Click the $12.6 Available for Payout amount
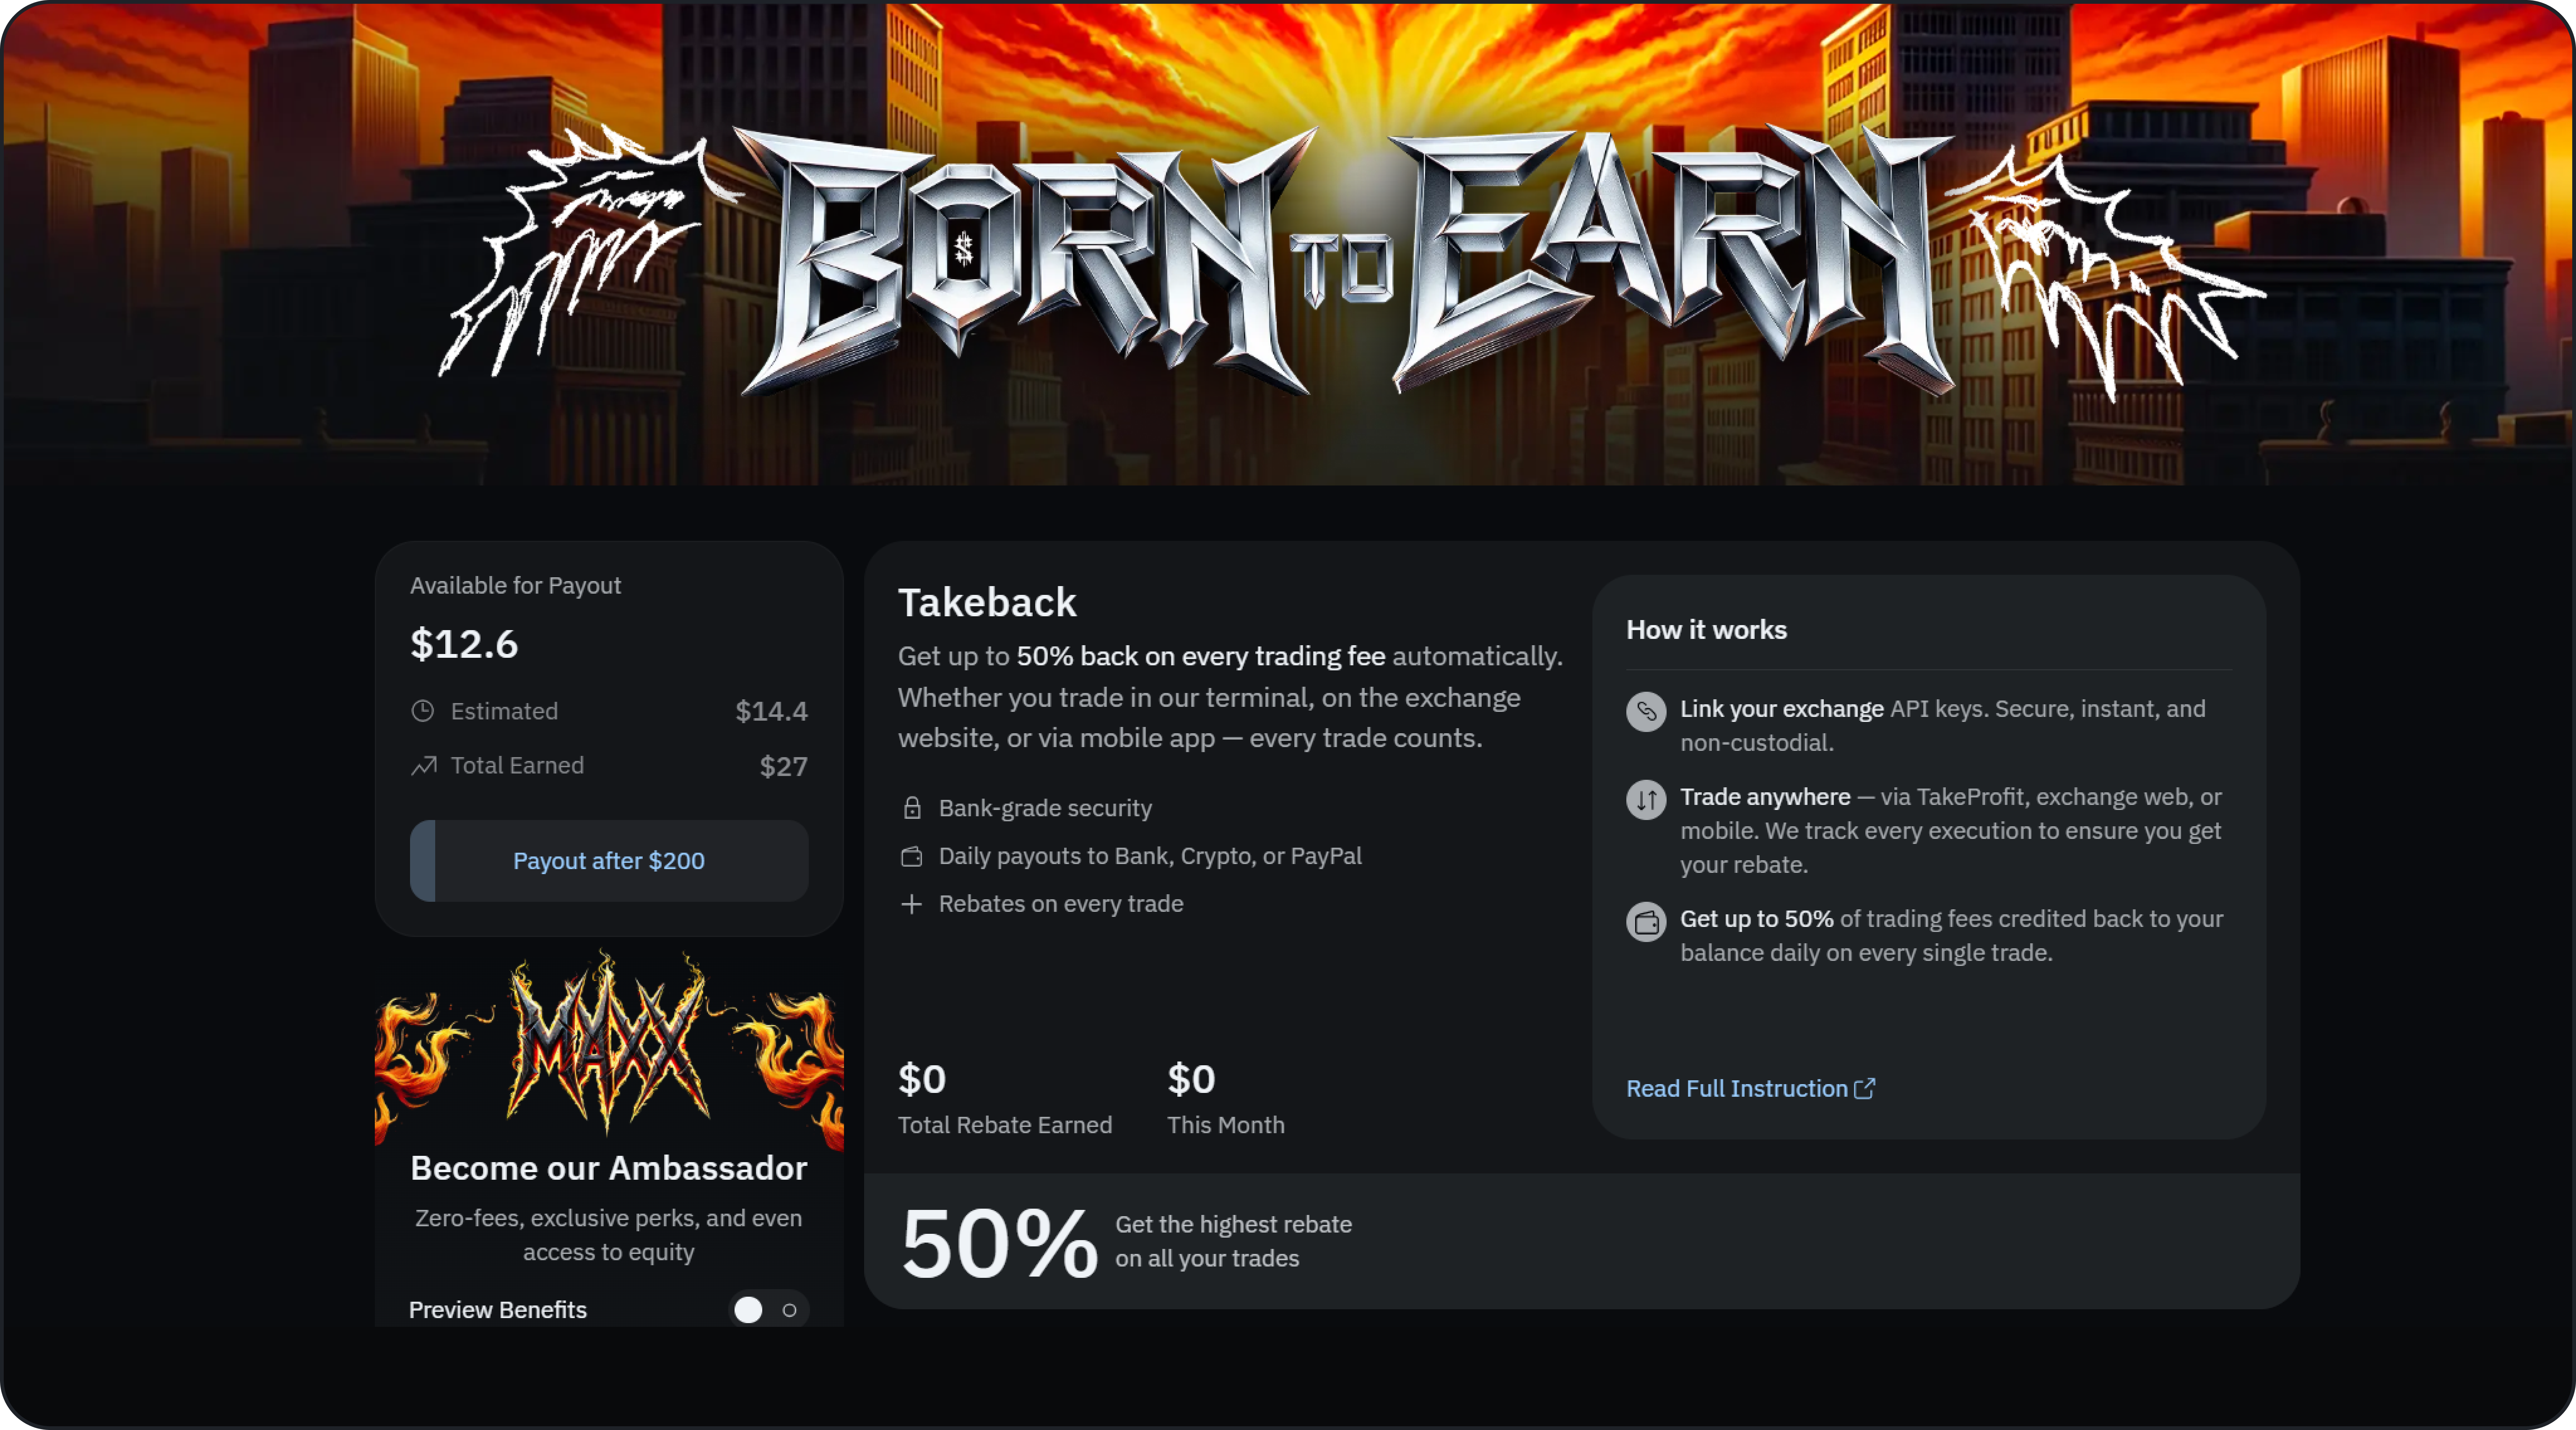The width and height of the screenshot is (2576, 1430). click(465, 644)
